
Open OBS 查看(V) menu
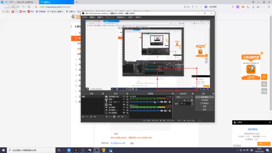click(x=100, y=17)
